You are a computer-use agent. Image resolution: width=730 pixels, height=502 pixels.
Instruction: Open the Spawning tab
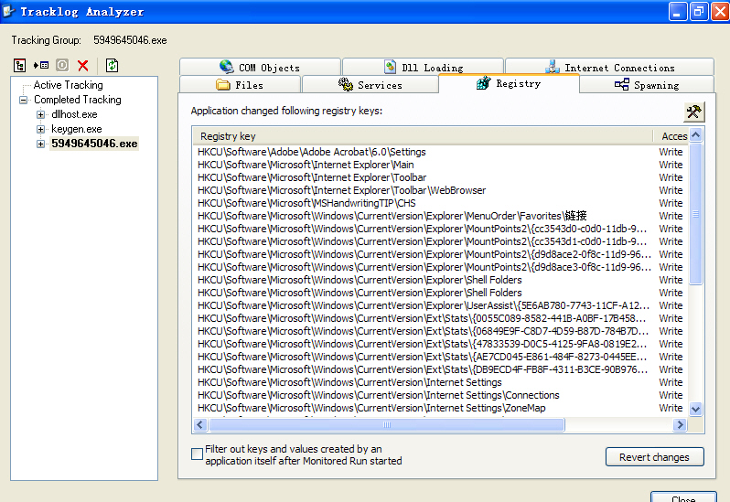(x=647, y=85)
